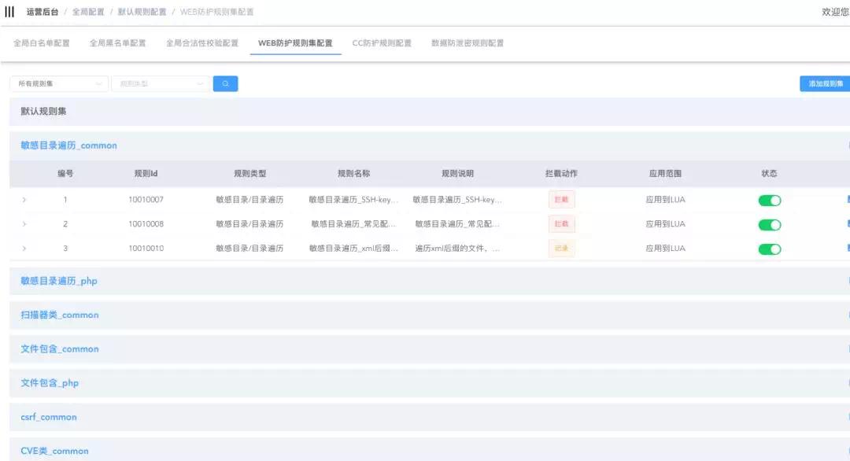Turn off the status toggle for rule 10010008

pyautogui.click(x=770, y=224)
